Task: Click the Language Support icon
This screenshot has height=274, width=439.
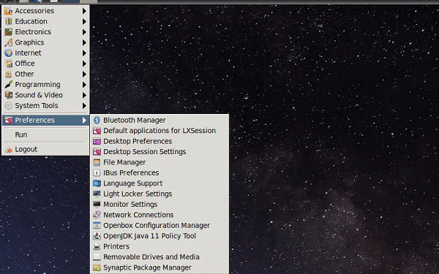Action: 97,183
